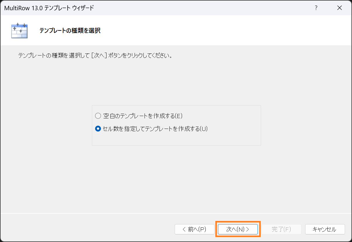The height and width of the screenshot is (242, 352).
Task: Click the heading テンプレートの種類を選択
Action: (x=70, y=30)
